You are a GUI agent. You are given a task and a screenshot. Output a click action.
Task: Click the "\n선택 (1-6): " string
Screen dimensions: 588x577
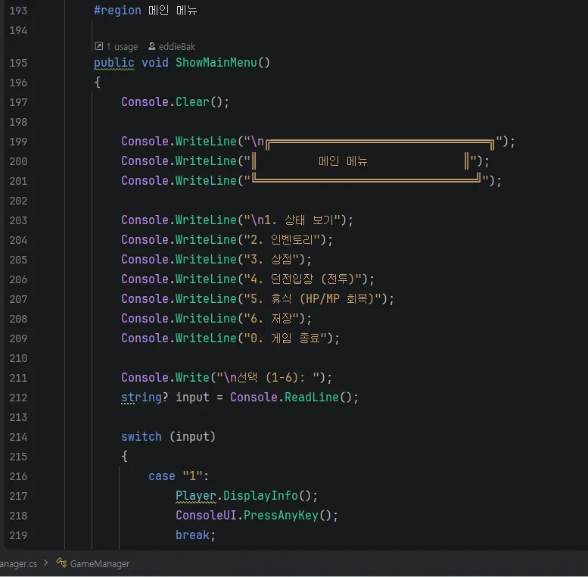click(268, 377)
